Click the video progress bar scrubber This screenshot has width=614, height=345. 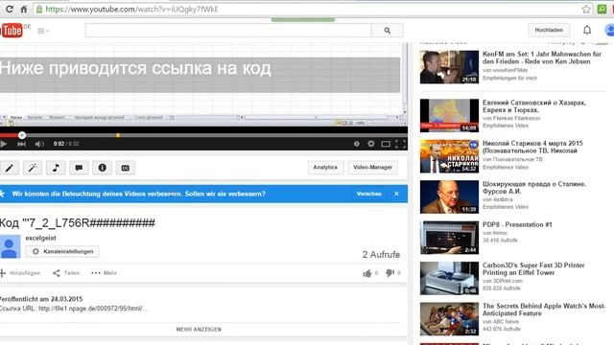click(x=22, y=135)
